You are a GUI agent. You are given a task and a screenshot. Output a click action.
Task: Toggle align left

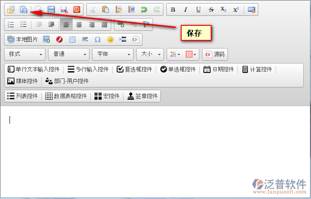coord(66,24)
